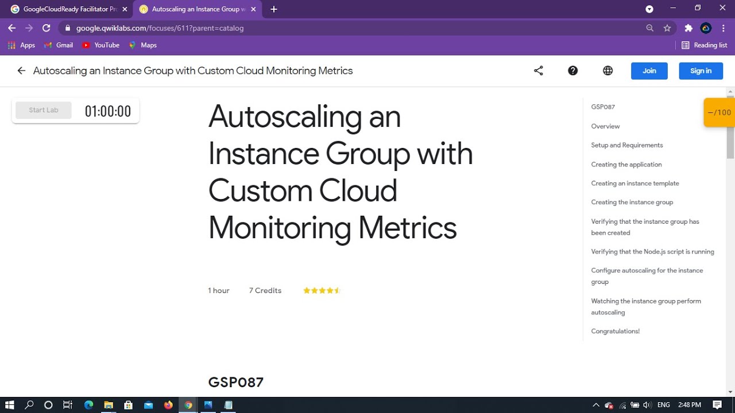Launch Firefox from taskbar
The width and height of the screenshot is (735, 413).
[x=168, y=405]
